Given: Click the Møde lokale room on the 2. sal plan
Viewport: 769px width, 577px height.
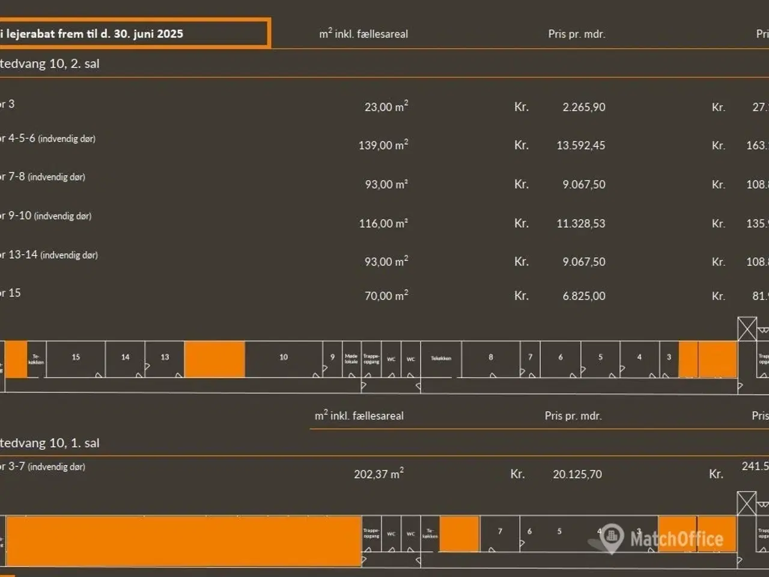Looking at the screenshot, I should (x=351, y=359).
